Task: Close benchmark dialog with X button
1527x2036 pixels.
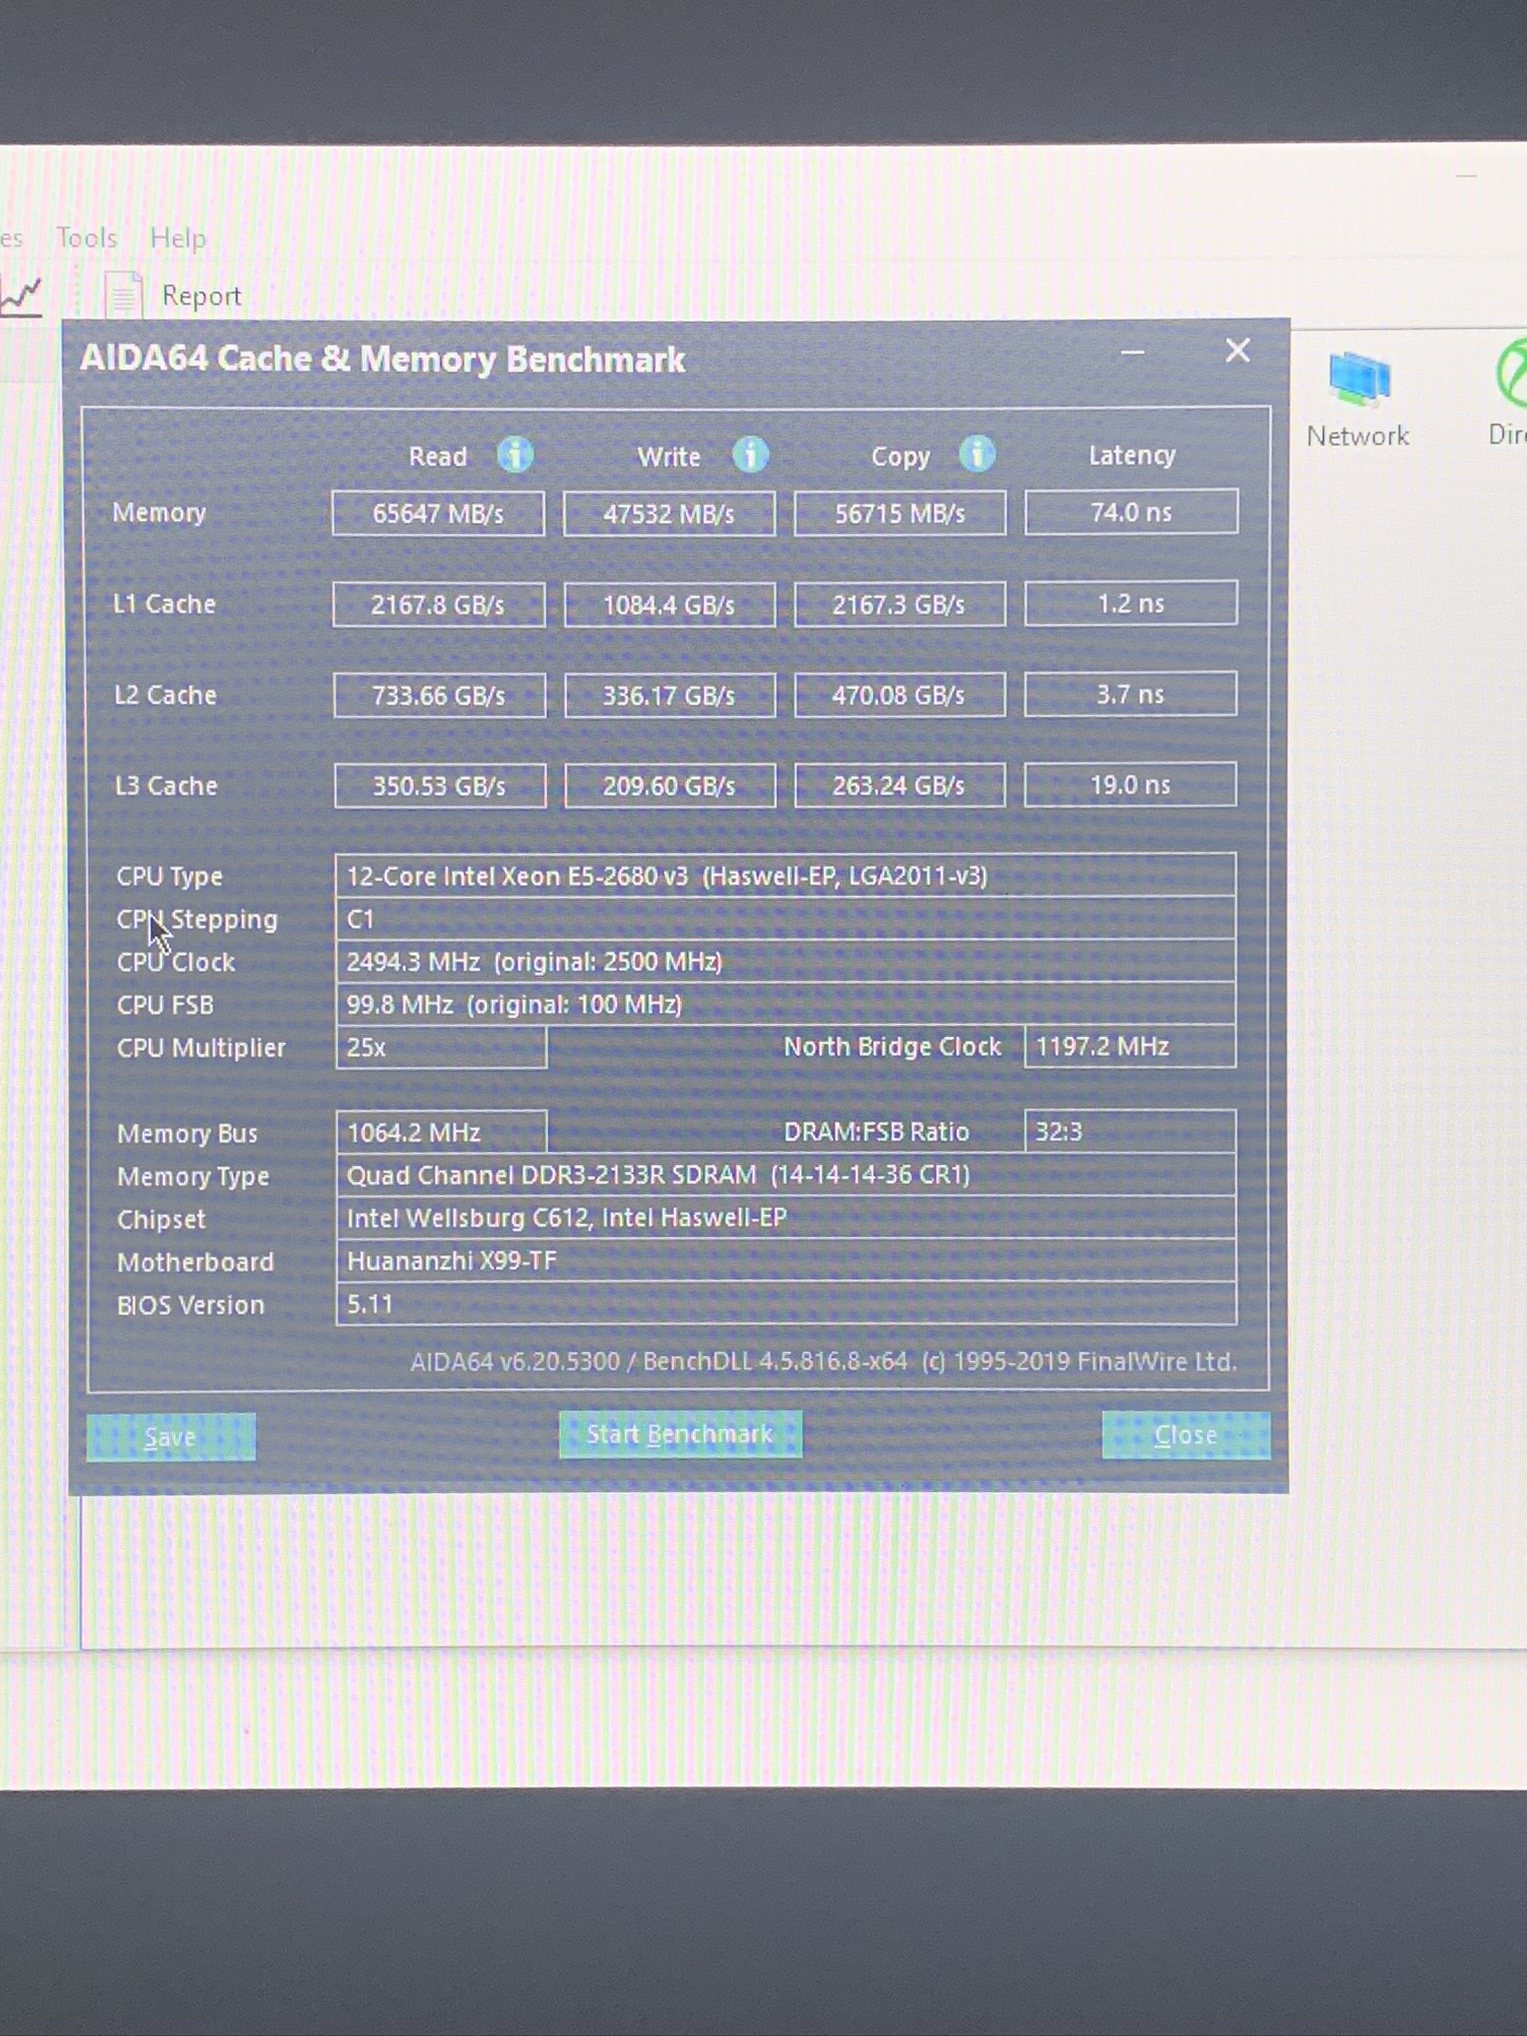Action: [x=1238, y=350]
